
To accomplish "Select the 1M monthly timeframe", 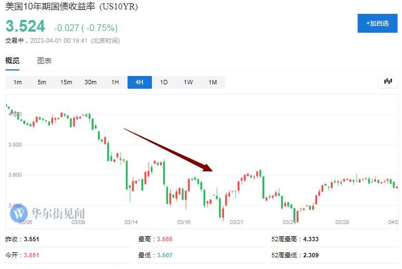I will (x=213, y=82).
